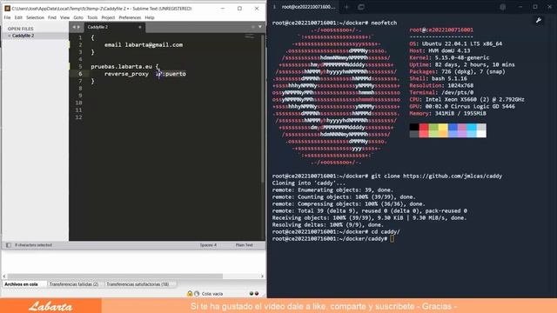This screenshot has height=313, width=557.
Task: Open the Help menu in Sublime Text
Action: (150, 17)
